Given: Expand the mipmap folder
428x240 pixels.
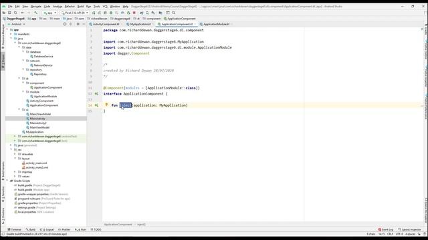Looking at the screenshot, I should coord(15,172).
